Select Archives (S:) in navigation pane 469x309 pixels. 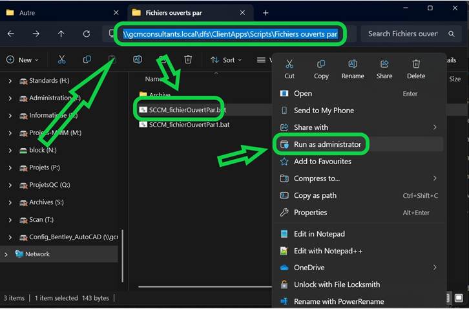tap(47, 202)
